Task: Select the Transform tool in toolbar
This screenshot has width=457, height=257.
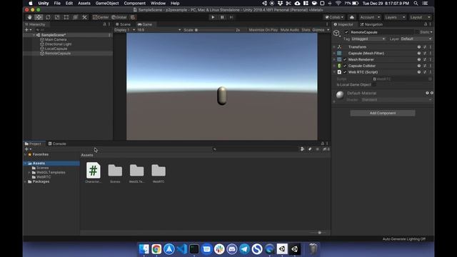Action: coord(75,17)
